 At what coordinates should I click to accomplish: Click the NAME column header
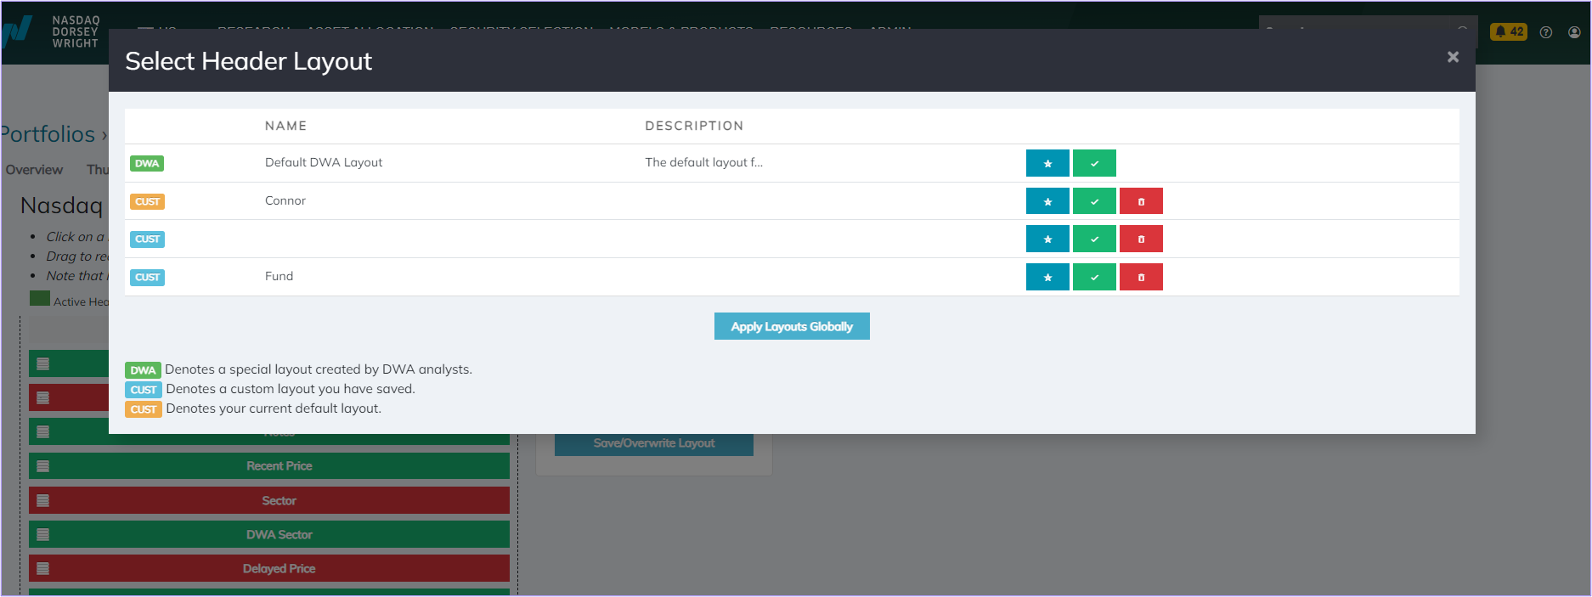[x=285, y=126]
